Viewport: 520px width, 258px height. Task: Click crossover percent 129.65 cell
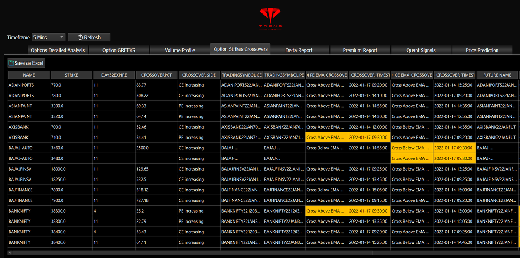(156, 169)
